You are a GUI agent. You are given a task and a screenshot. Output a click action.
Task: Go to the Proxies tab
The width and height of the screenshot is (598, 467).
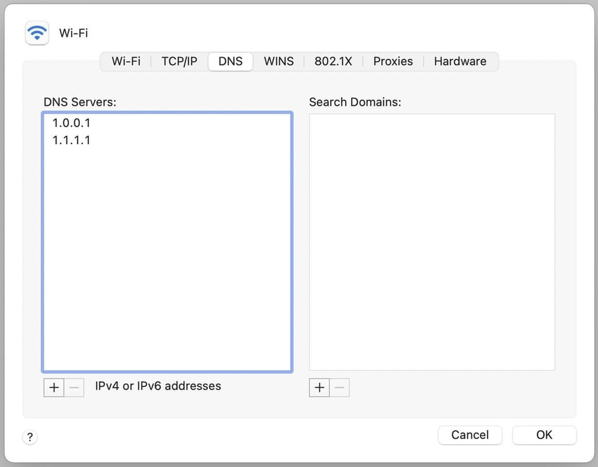393,61
